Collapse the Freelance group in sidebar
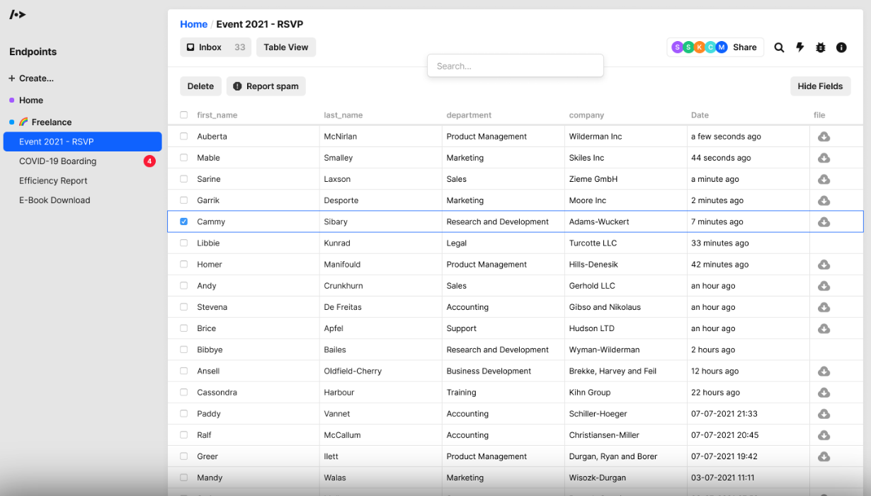871x496 pixels. [45, 122]
